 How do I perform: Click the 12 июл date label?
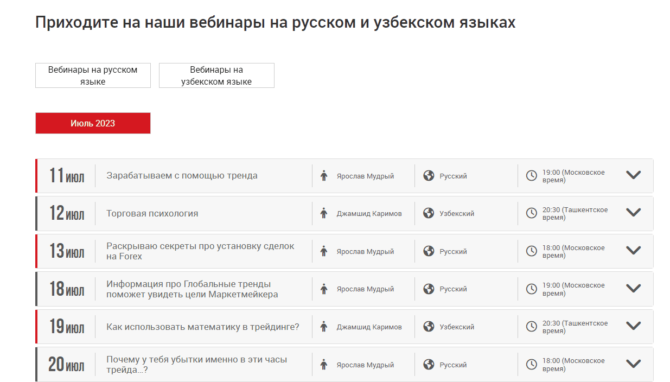click(x=67, y=213)
